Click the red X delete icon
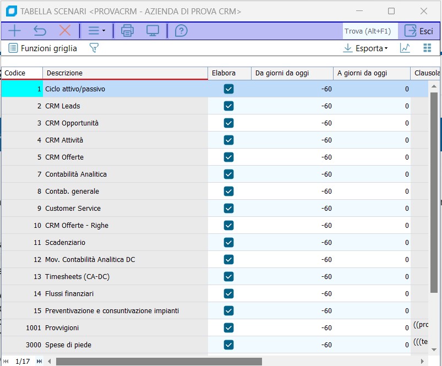The height and width of the screenshot is (366, 442). tap(65, 31)
